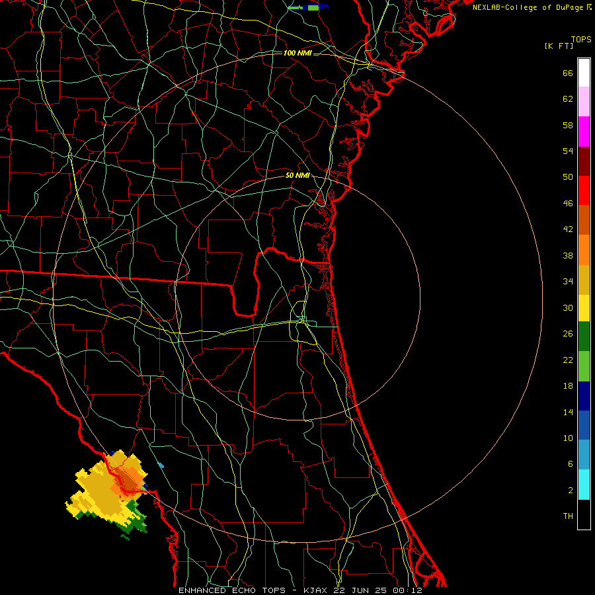Select the bright red legend swatch
Viewport: 595px width, 595px height.
click(584, 190)
